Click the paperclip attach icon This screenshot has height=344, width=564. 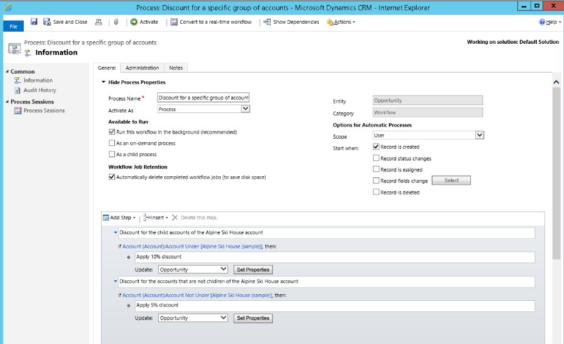115,22
